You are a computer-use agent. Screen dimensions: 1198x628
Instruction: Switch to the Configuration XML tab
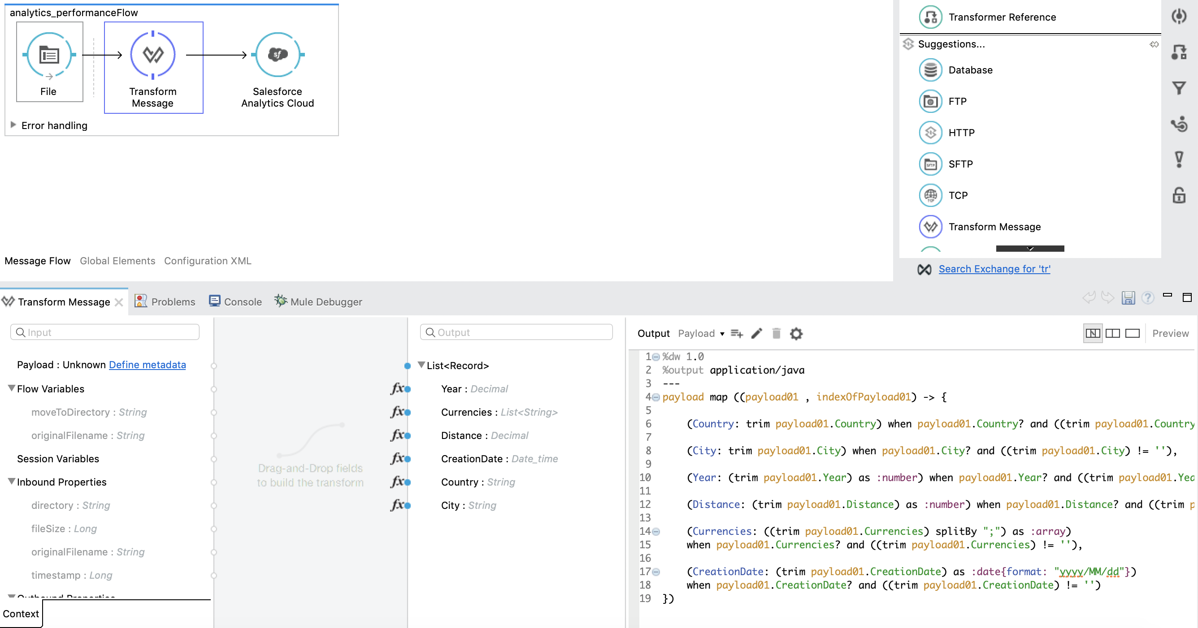point(208,261)
